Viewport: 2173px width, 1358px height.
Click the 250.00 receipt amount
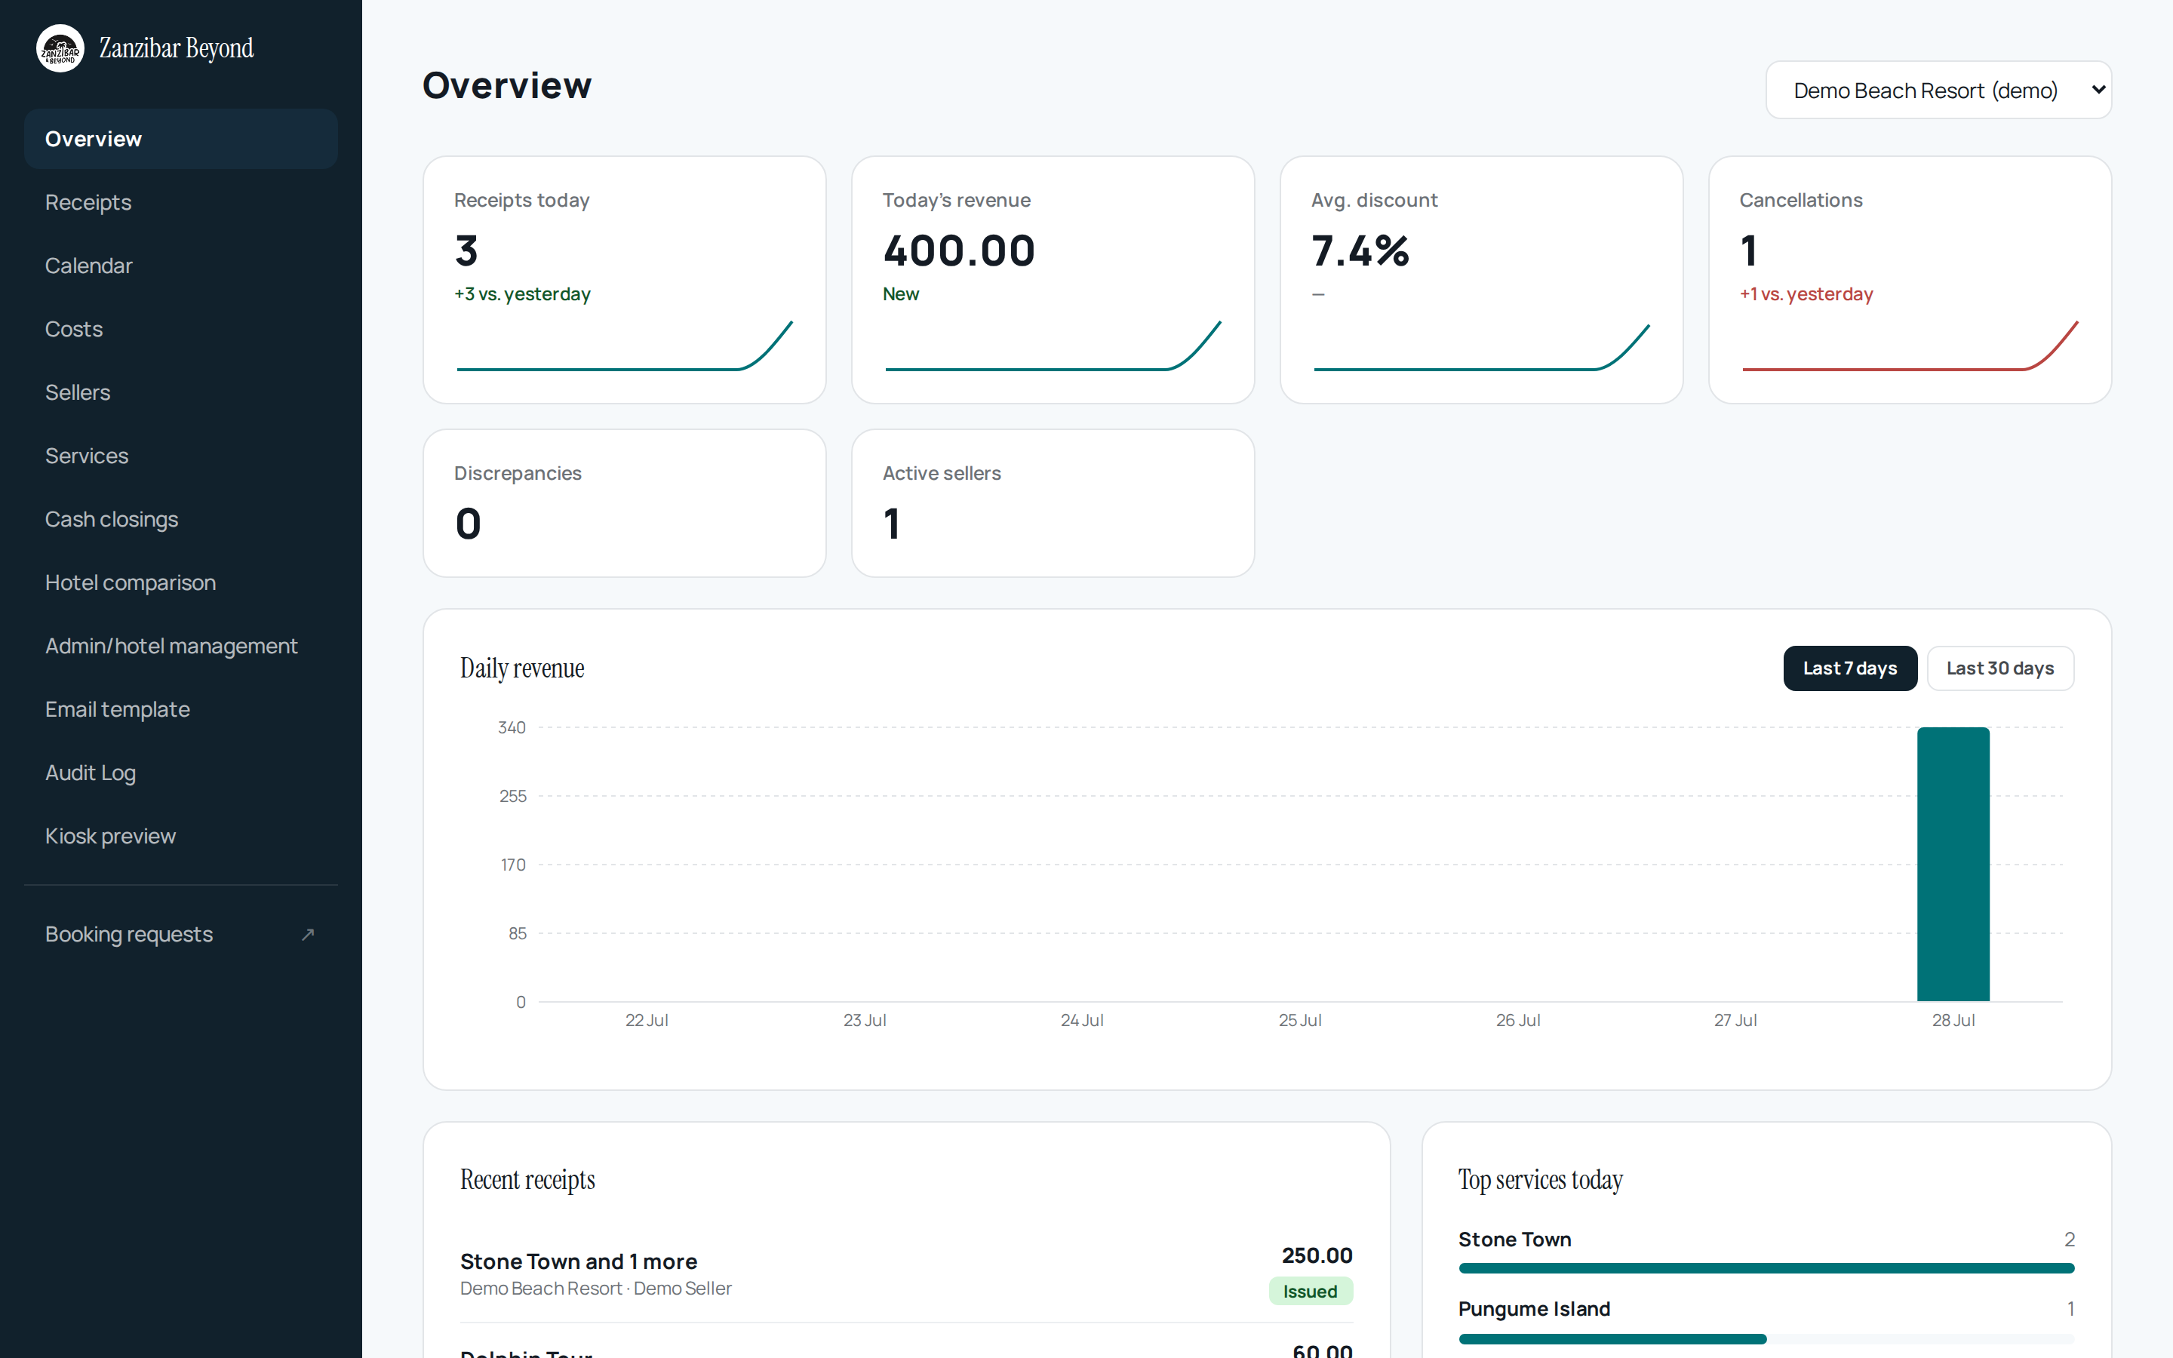[1317, 1255]
